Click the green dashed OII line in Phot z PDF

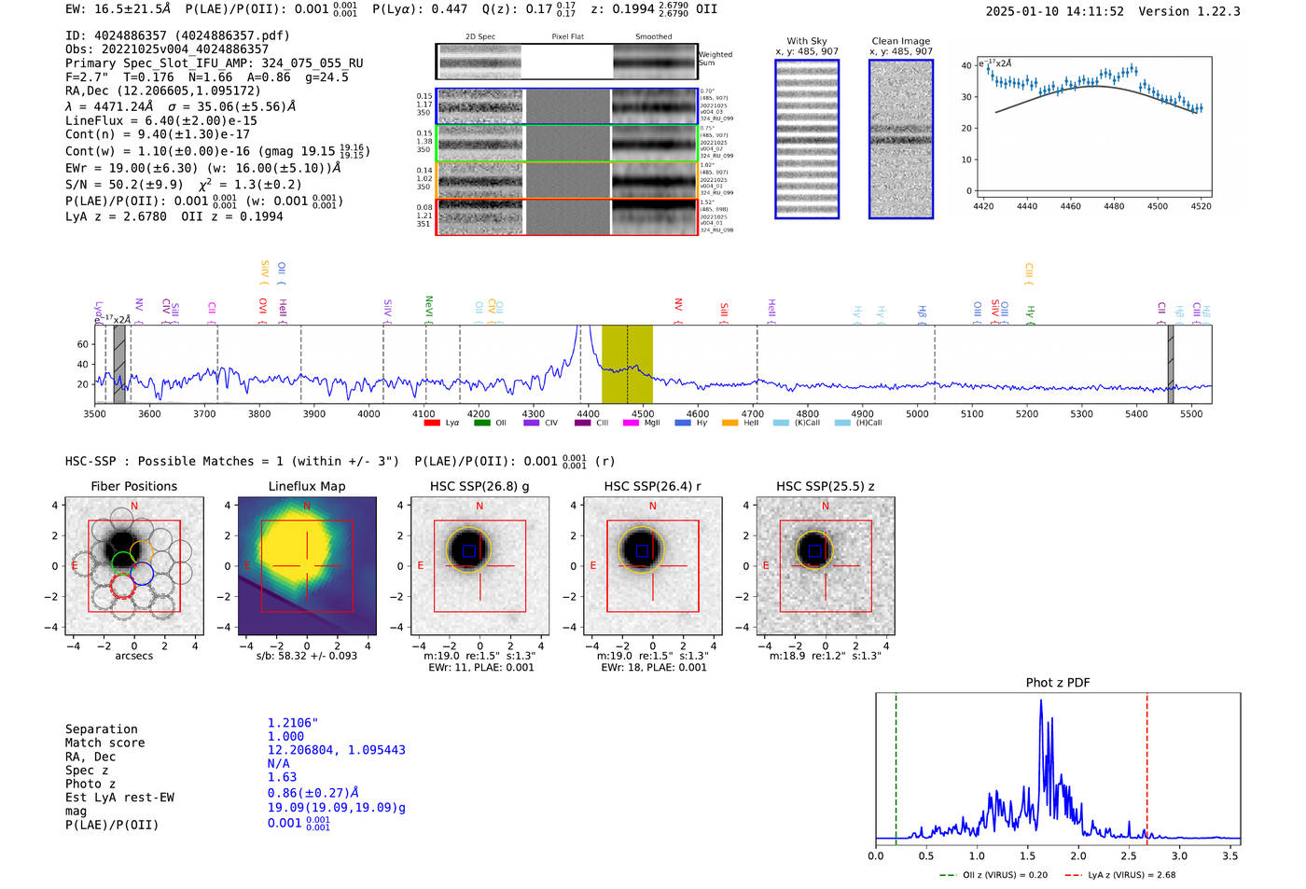click(896, 770)
